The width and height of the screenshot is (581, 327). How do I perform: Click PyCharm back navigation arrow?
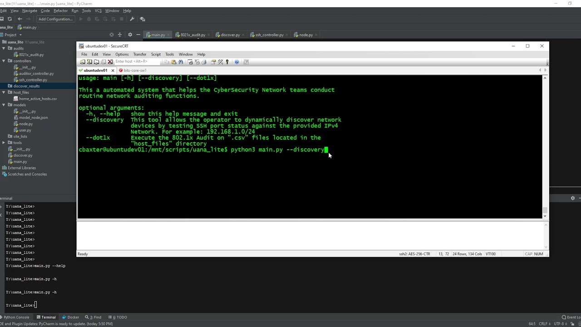coord(20,19)
